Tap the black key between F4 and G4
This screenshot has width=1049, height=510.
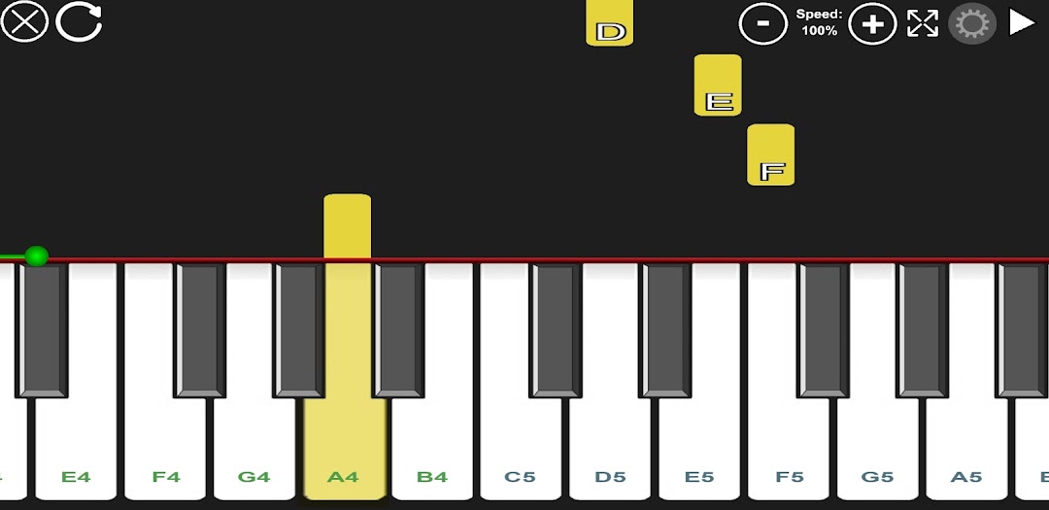[x=199, y=330]
